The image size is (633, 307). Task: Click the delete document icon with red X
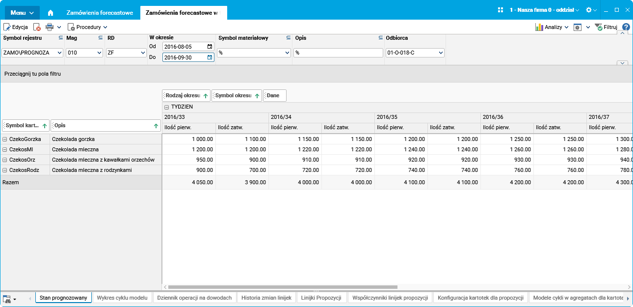coord(37,28)
